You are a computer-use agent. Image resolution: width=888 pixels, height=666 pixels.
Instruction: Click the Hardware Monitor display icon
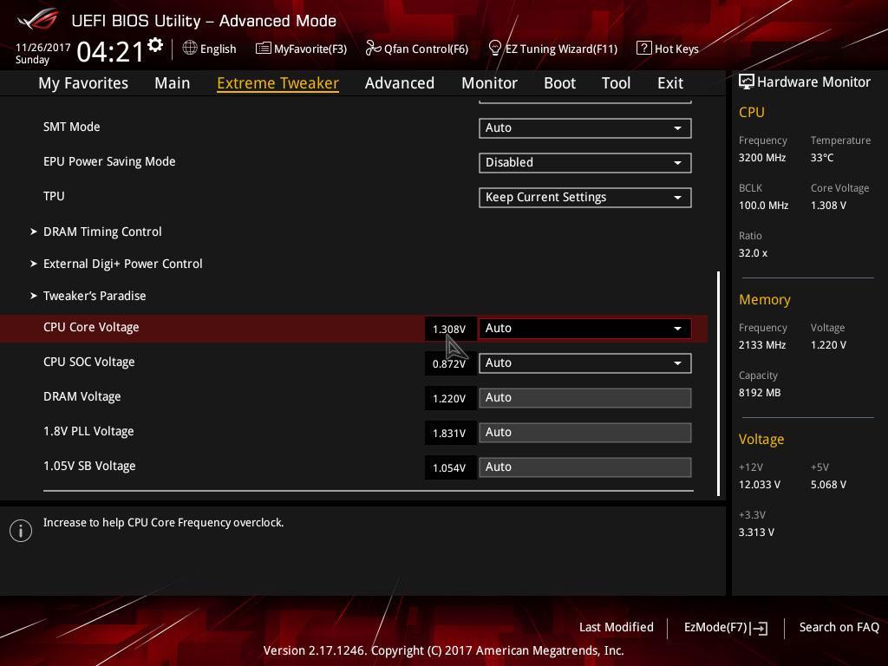pyautogui.click(x=746, y=82)
